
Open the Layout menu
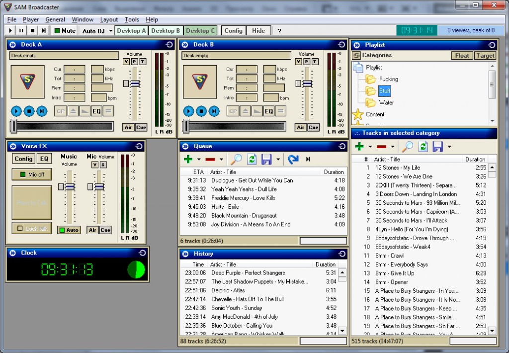[x=109, y=19]
